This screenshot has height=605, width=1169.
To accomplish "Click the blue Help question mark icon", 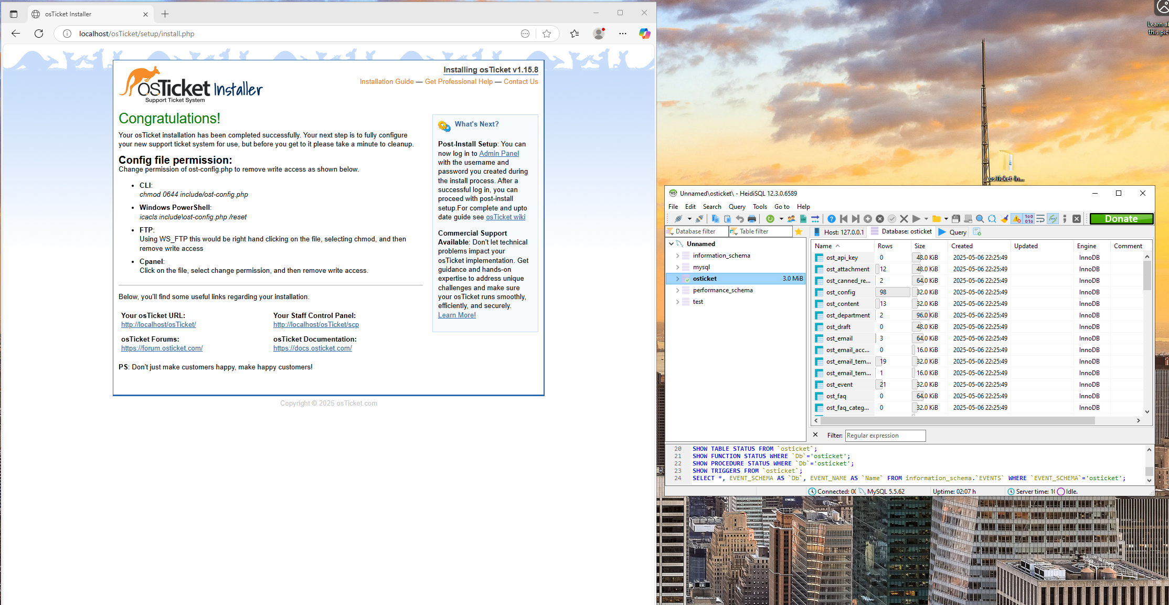I will (831, 219).
